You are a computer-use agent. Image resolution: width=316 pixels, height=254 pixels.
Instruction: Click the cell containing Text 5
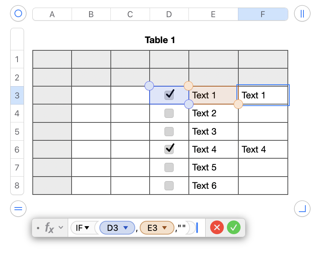tap(213, 167)
